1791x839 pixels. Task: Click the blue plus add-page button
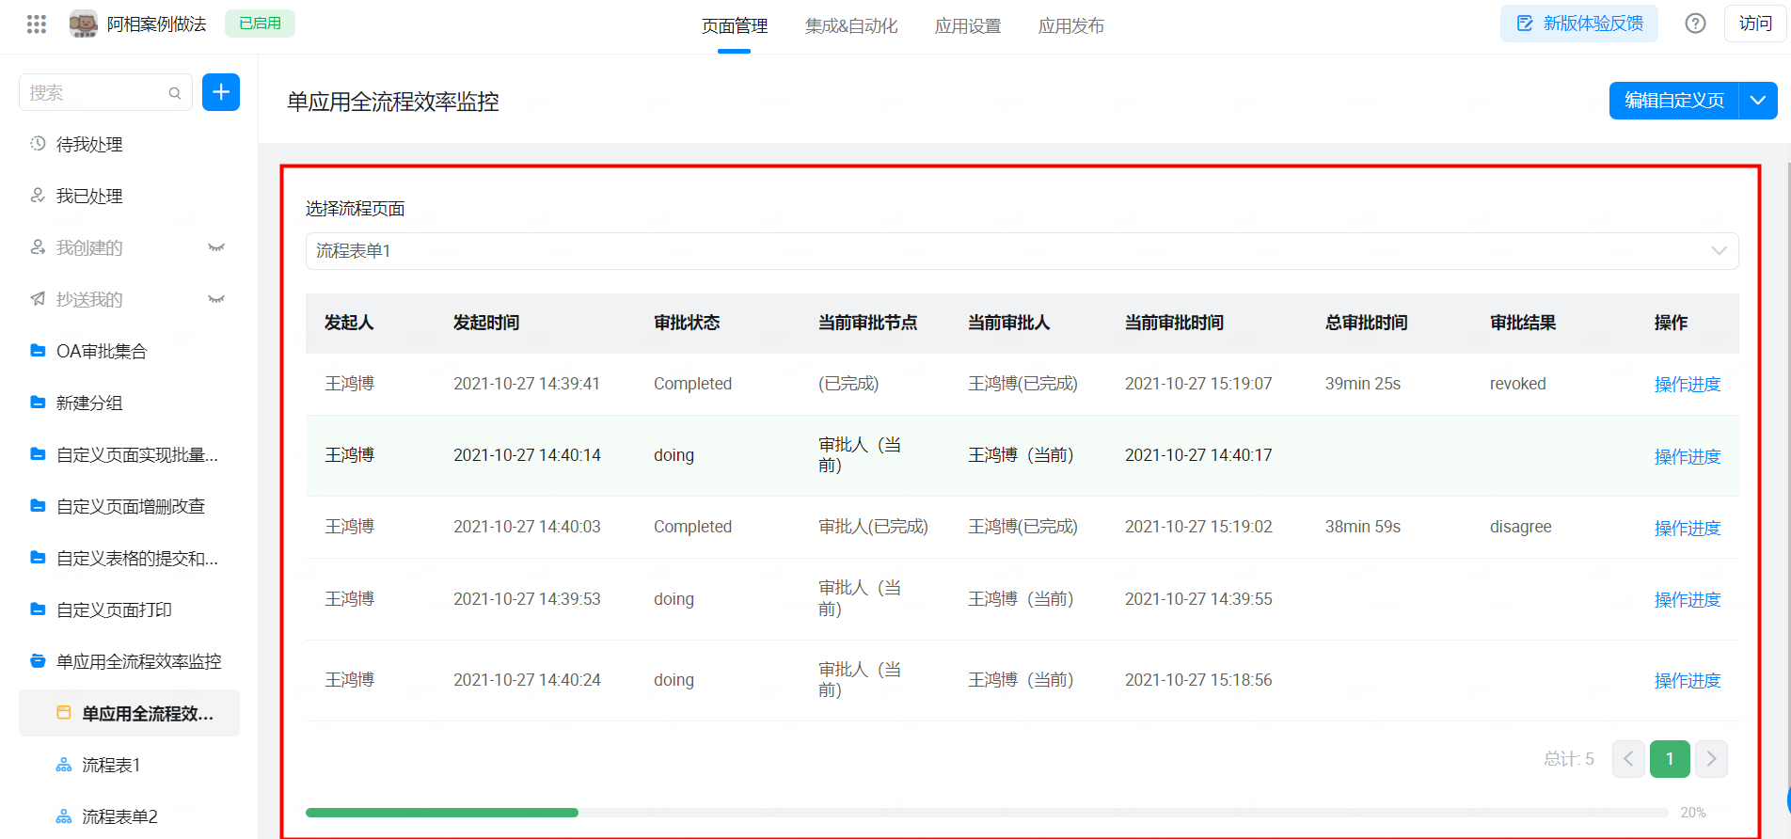[x=221, y=92]
